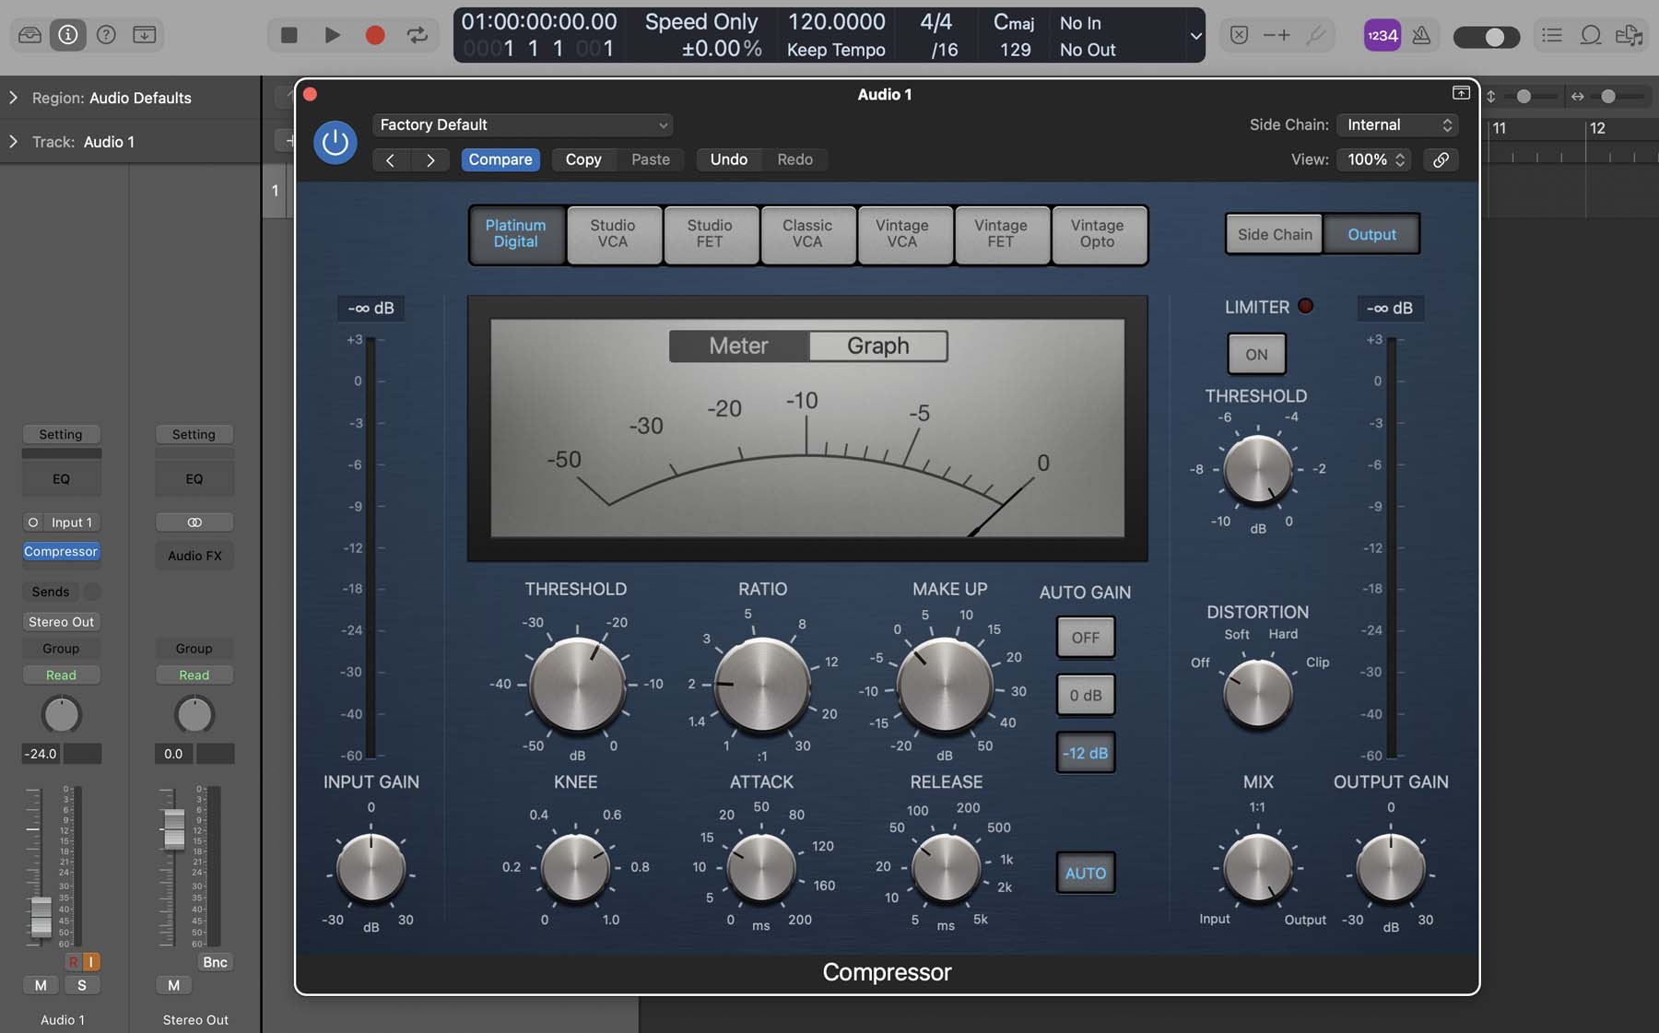The width and height of the screenshot is (1659, 1033).
Task: Click the Bnc bounce button
Action: 215,962
